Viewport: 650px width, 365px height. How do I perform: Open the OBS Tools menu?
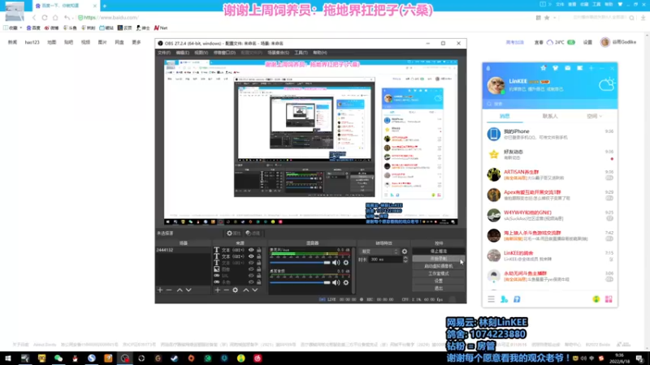[x=301, y=53]
